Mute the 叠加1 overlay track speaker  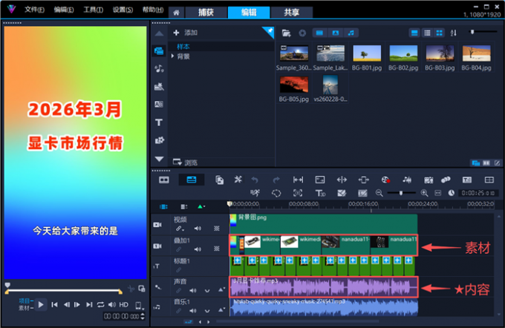198,249
